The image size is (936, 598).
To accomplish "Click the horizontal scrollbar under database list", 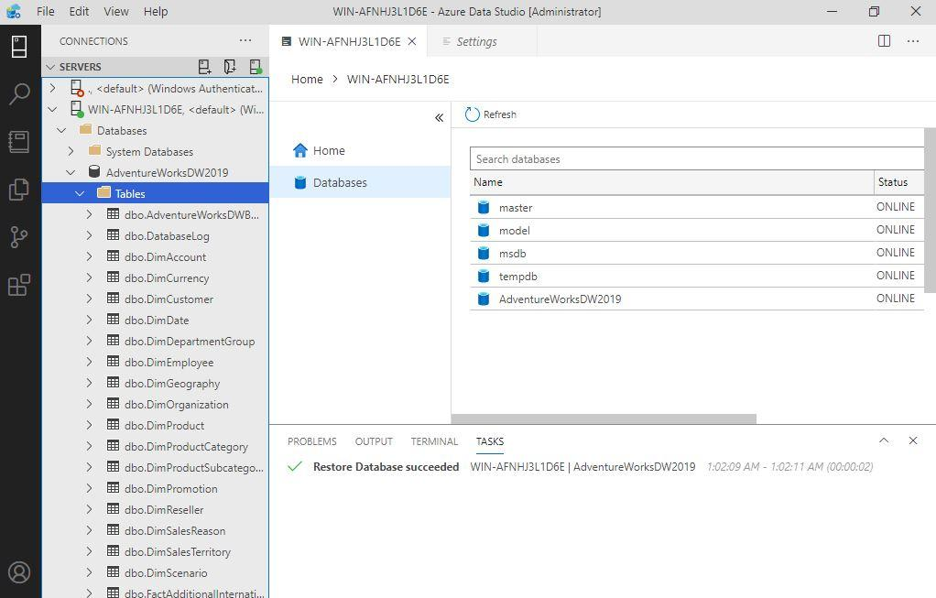I will pos(604,419).
